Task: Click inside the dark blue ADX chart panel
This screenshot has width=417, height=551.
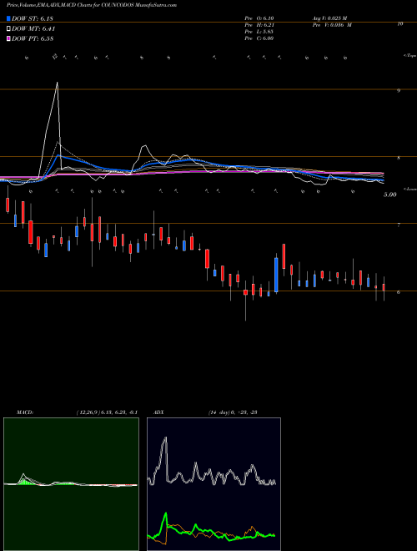Action: (x=214, y=484)
